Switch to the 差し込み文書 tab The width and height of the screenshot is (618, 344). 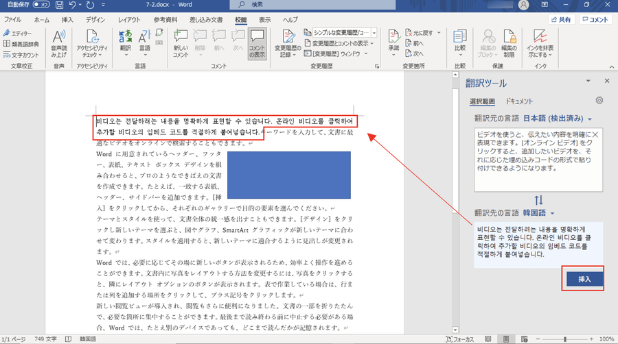tap(206, 20)
